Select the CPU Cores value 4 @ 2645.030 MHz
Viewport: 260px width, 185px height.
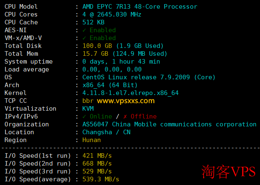112,14
